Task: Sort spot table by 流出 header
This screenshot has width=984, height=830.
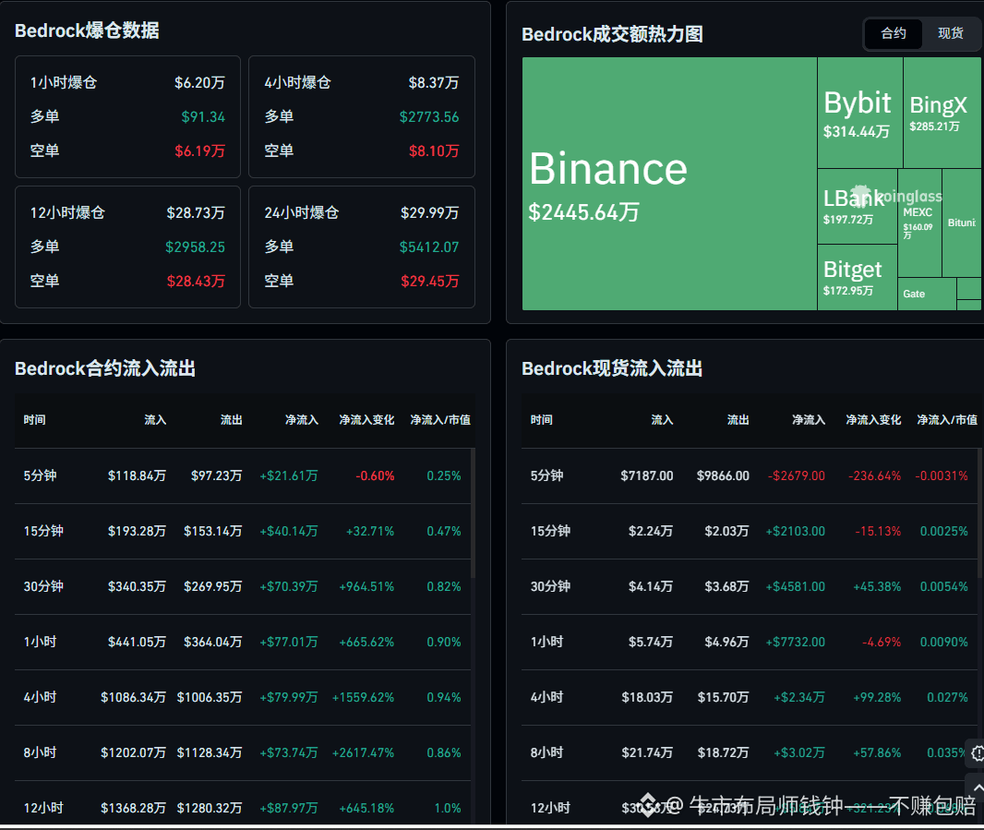Action: (738, 420)
